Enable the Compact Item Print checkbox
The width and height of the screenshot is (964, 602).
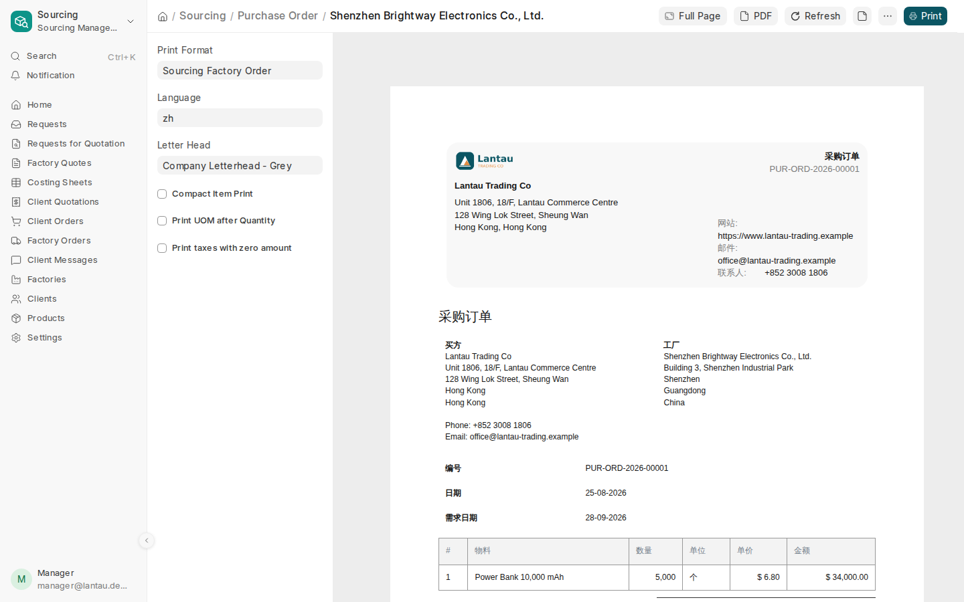point(162,194)
